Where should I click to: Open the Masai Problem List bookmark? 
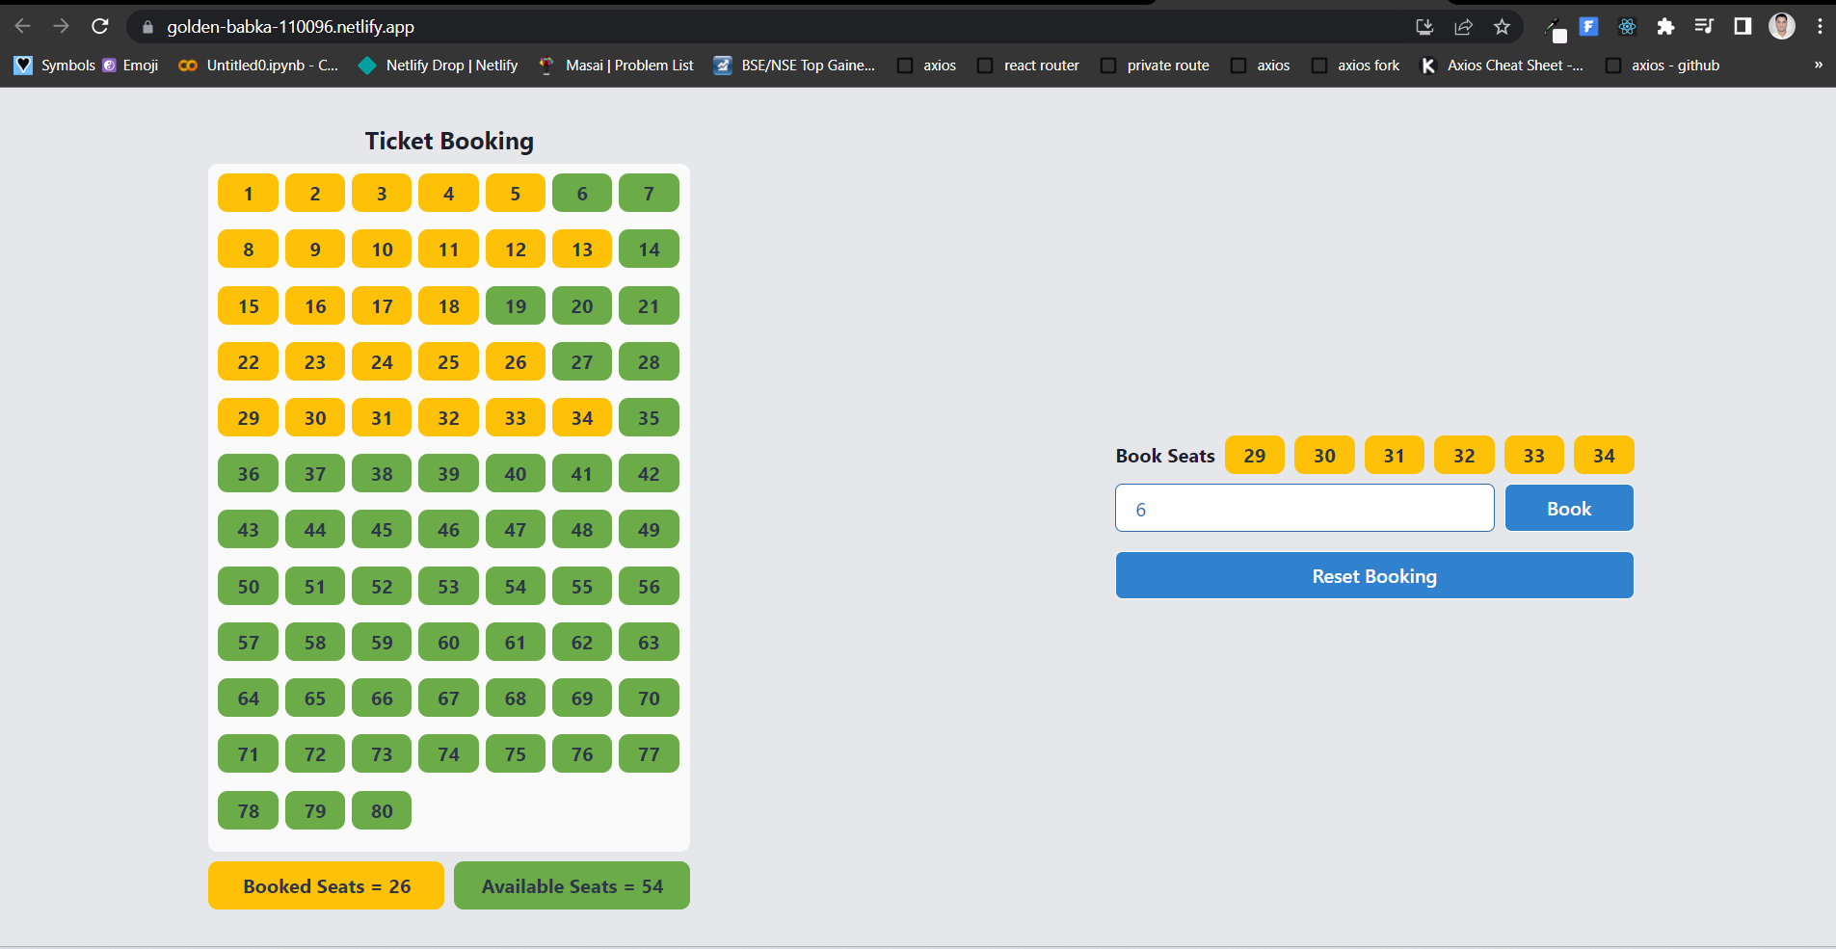click(615, 65)
